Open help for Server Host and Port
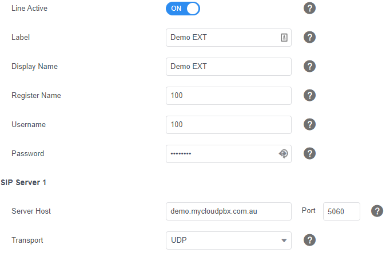Screen dimensions: 386x253 coord(377,211)
